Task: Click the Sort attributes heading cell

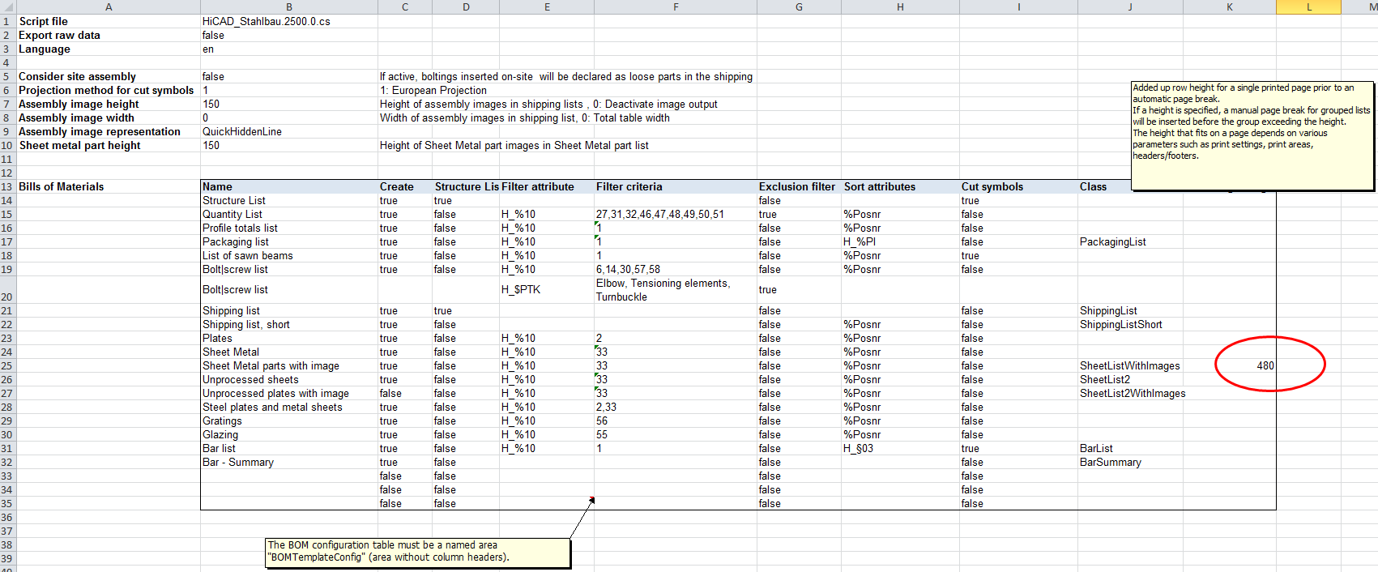Action: [880, 186]
